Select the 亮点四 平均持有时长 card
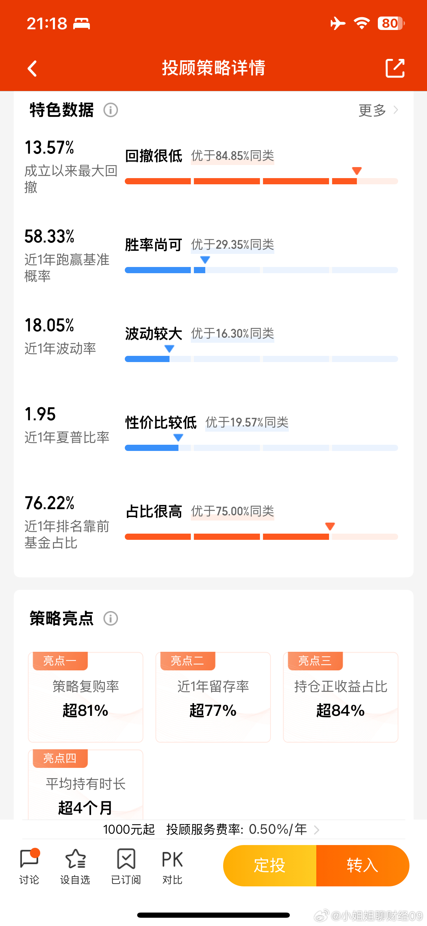Screen dimensions: 427x926 (85, 787)
